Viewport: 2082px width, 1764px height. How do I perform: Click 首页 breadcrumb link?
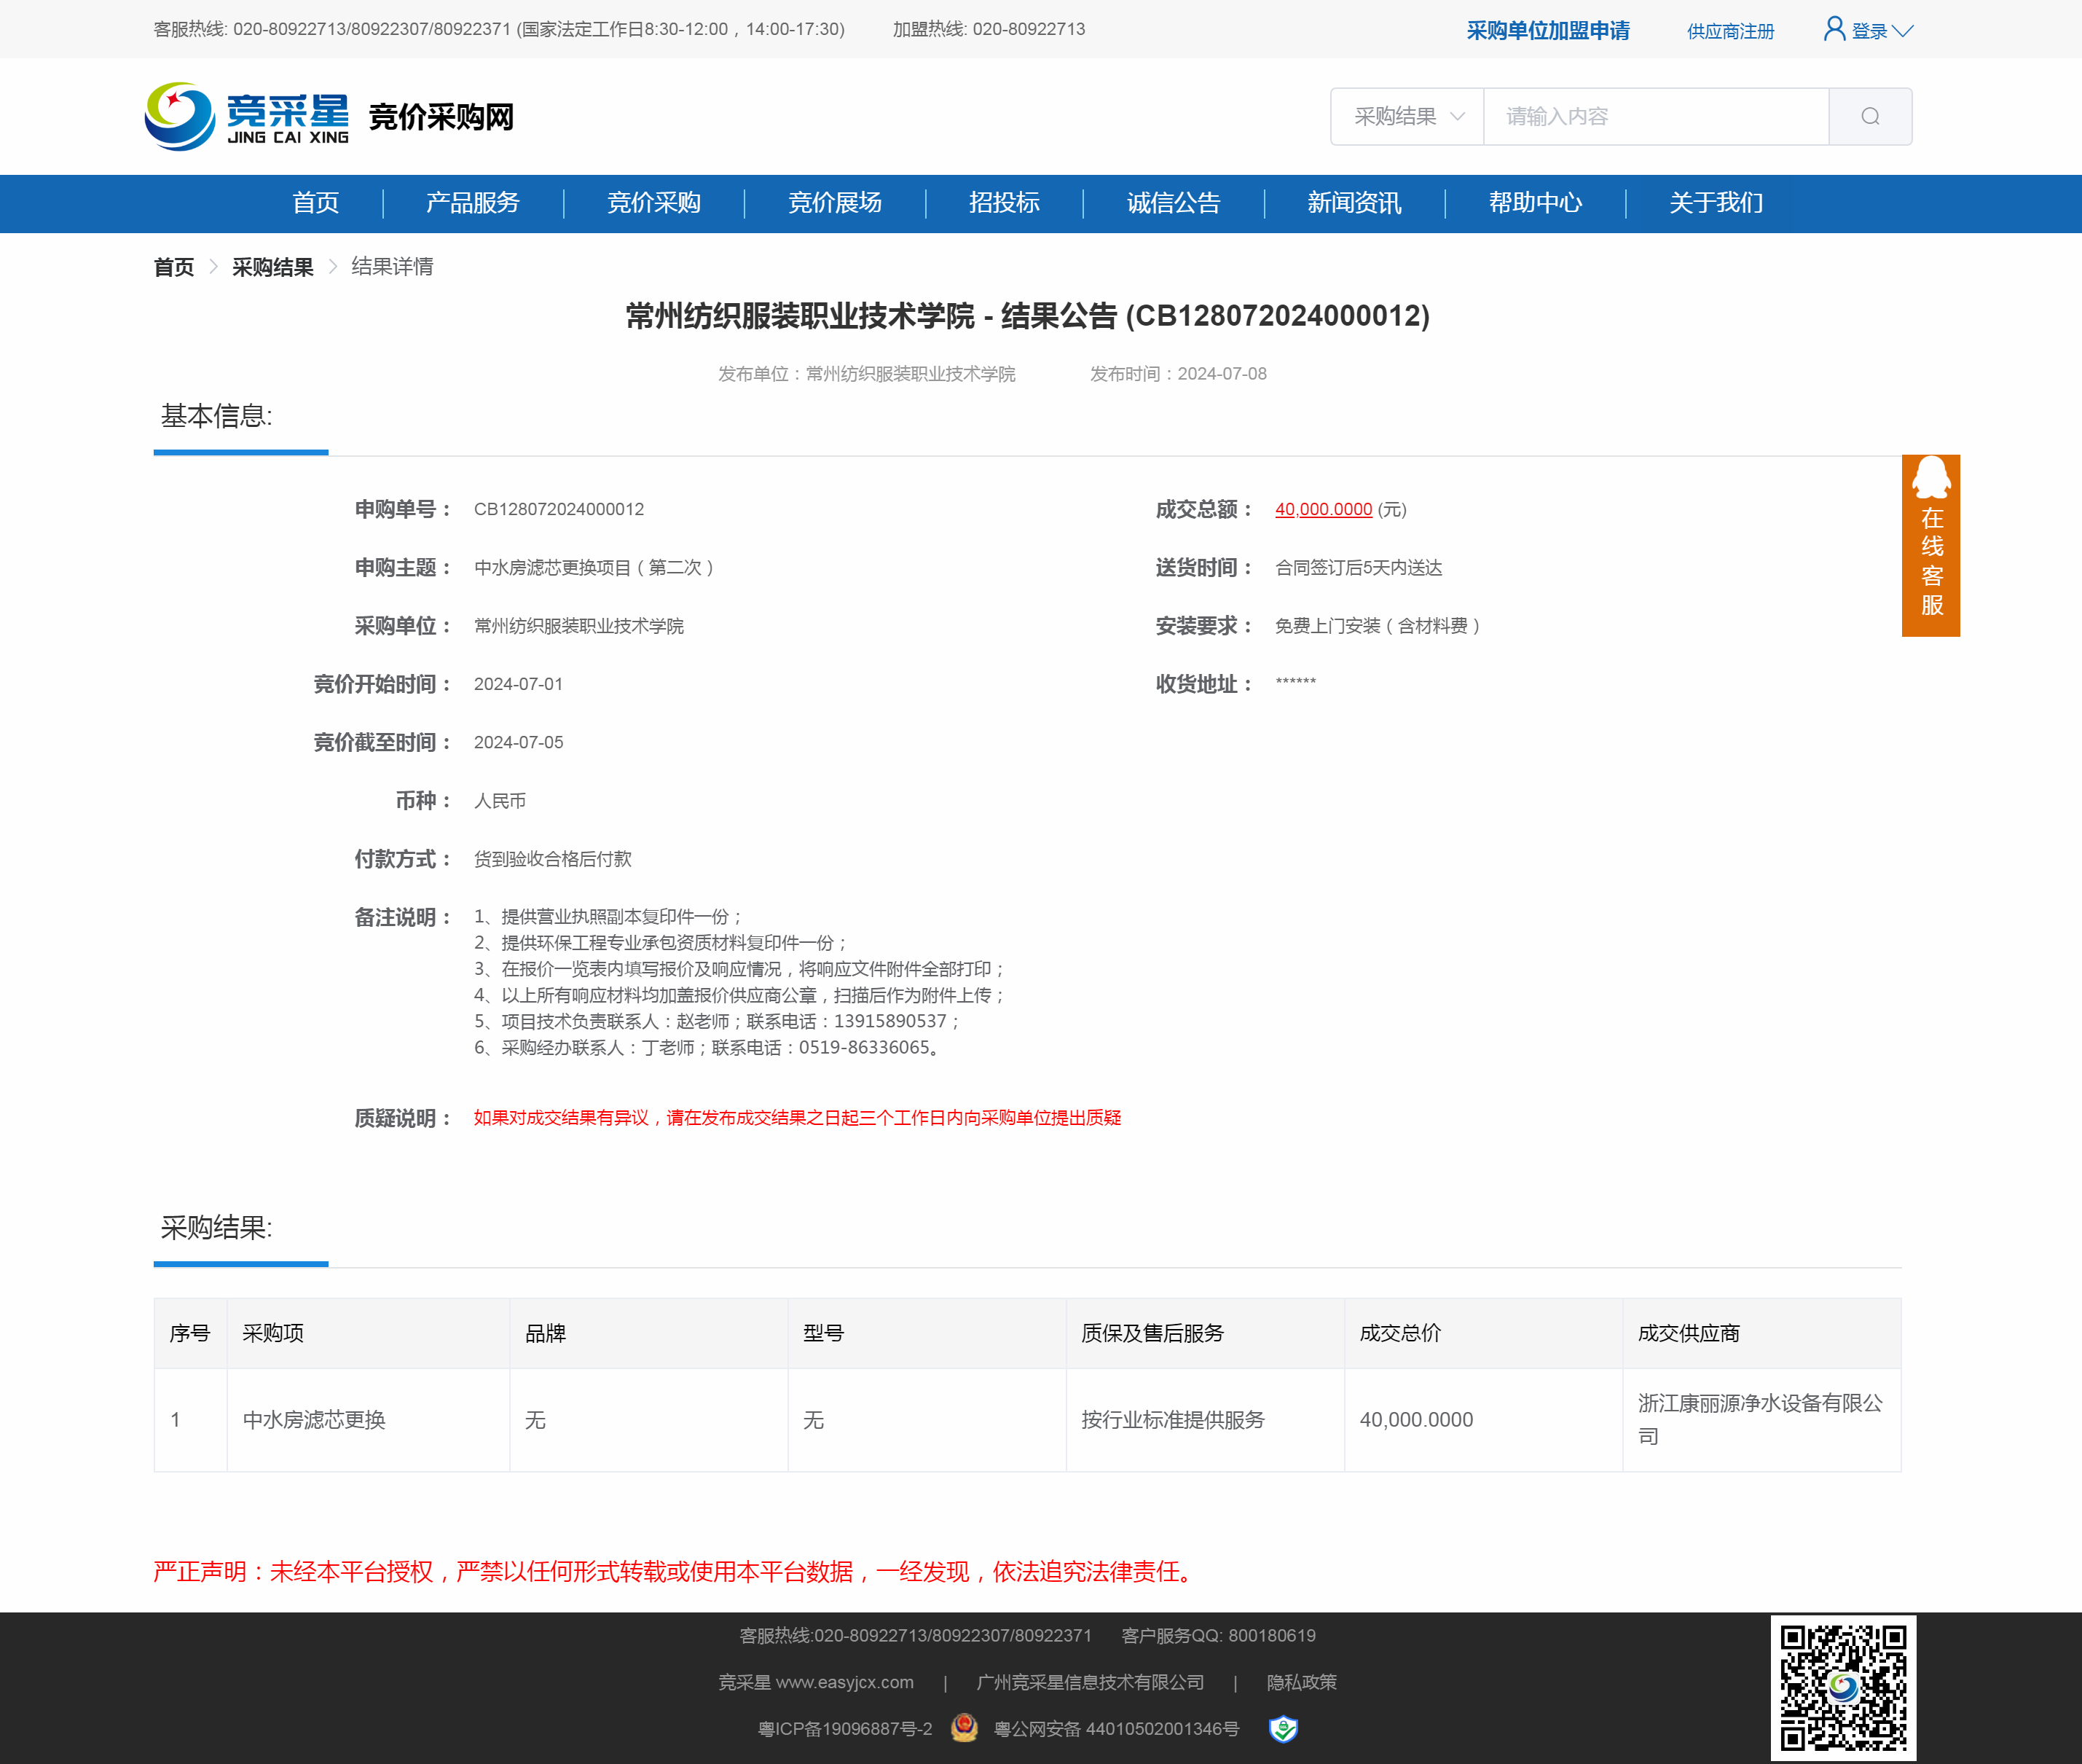[174, 267]
